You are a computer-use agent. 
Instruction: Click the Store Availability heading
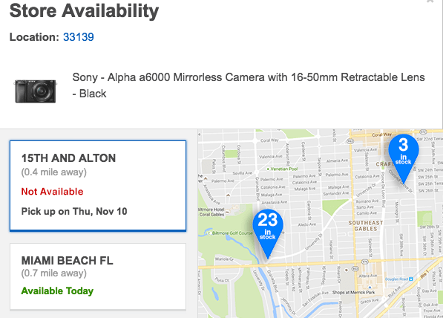pyautogui.click(x=84, y=11)
